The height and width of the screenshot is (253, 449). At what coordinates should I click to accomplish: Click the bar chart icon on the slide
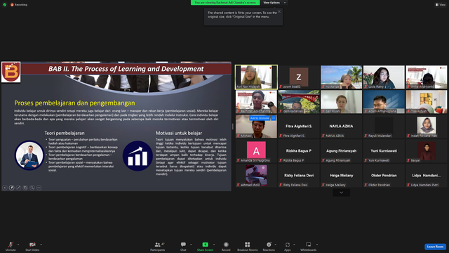(138, 156)
